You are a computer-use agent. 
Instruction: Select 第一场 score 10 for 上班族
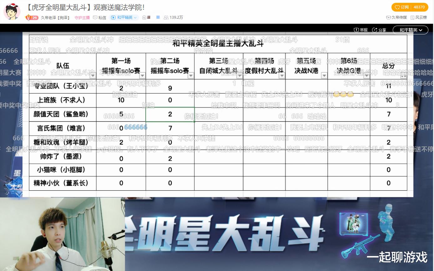[121, 100]
